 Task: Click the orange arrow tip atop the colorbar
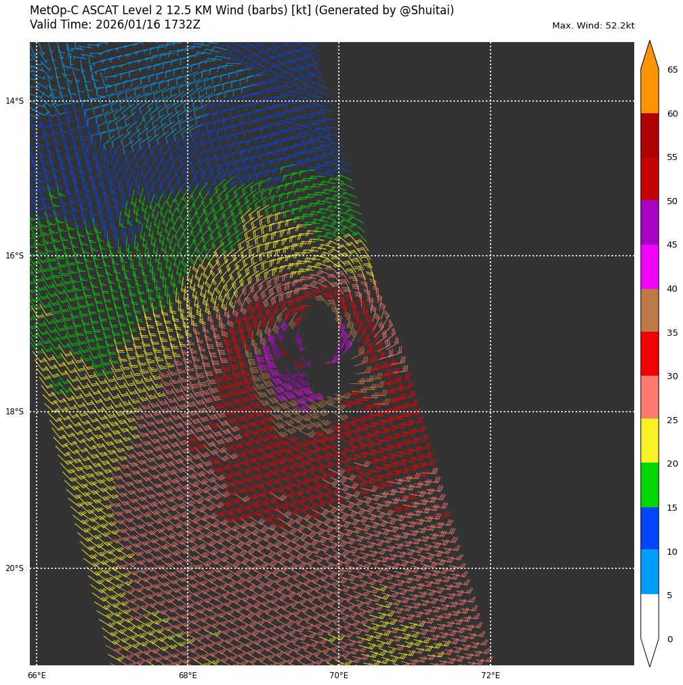coord(649,54)
